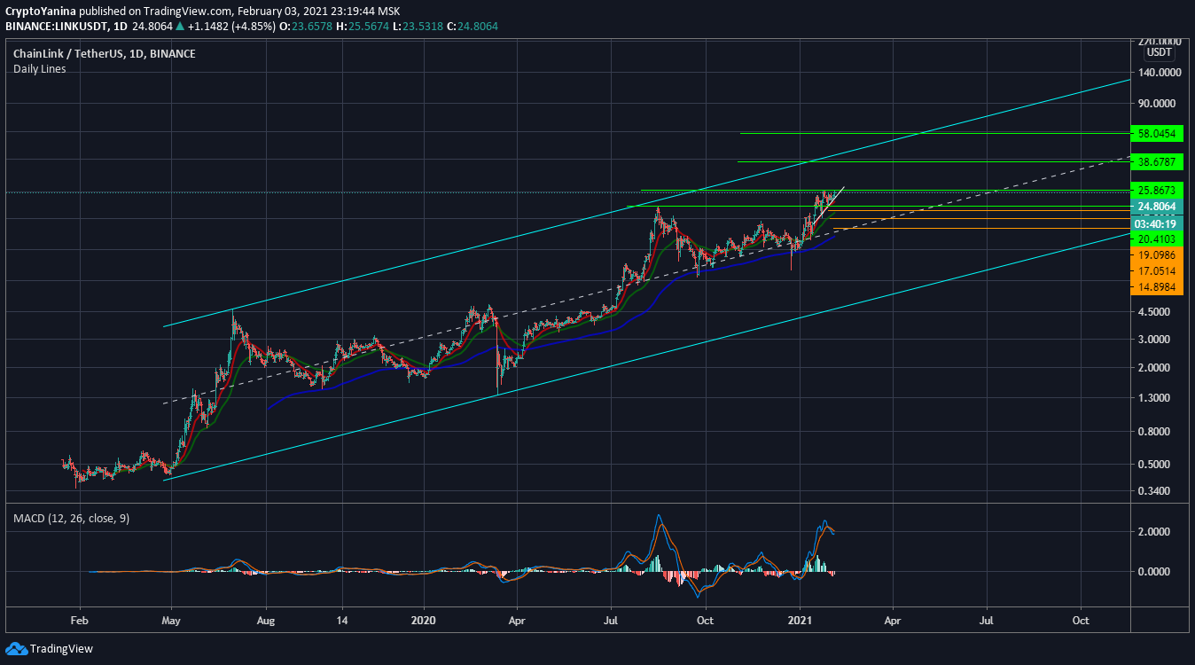Screen dimensions: 1195x665
Task: Click the Feb label on time axis
Action: pyautogui.click(x=79, y=619)
